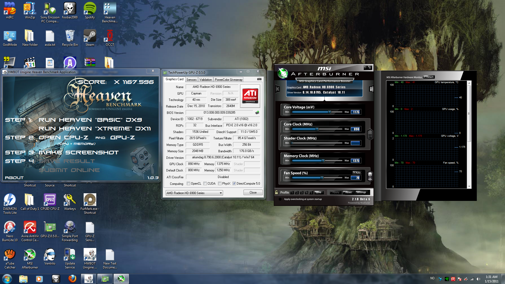The width and height of the screenshot is (505, 284).
Task: Click the BIOS save chip icon in GPU-Z
Action: pyautogui.click(x=257, y=113)
